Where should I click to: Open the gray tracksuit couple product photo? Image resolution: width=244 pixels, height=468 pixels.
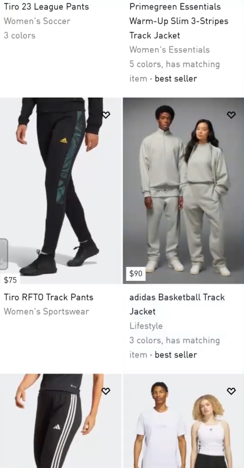pos(183,191)
